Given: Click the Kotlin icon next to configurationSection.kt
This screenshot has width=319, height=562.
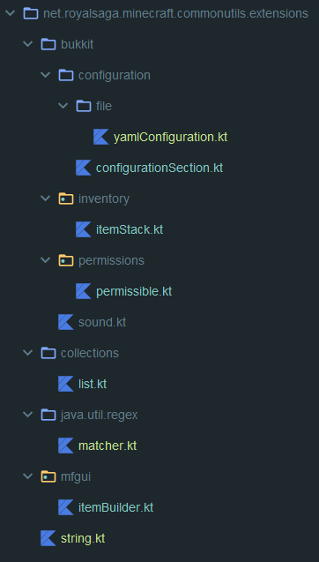Looking at the screenshot, I should coord(84,168).
